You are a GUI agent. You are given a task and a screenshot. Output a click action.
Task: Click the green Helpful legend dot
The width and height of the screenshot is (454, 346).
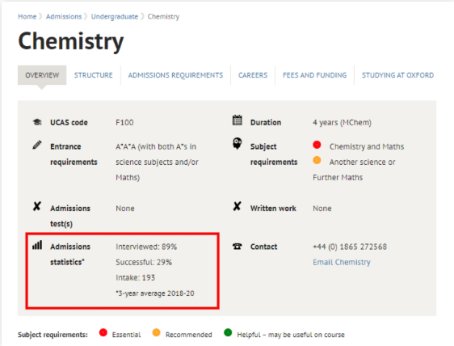(x=228, y=332)
